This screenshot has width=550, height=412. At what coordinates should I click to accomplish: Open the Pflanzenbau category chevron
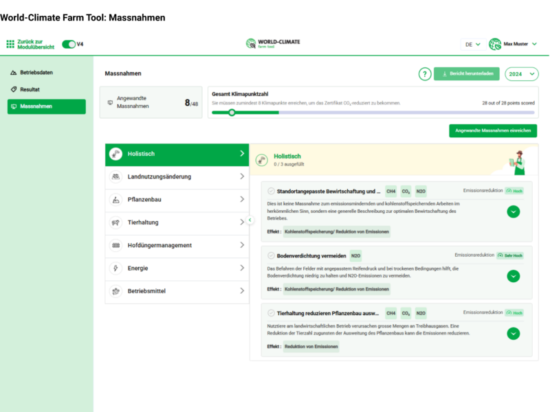[x=242, y=199]
